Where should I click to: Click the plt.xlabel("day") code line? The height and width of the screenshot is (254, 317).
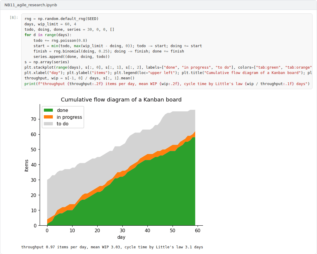pyautogui.click(x=168, y=73)
